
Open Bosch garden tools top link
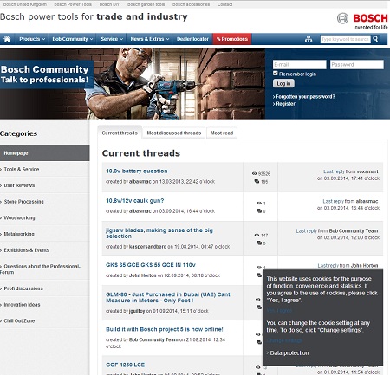click(146, 4)
